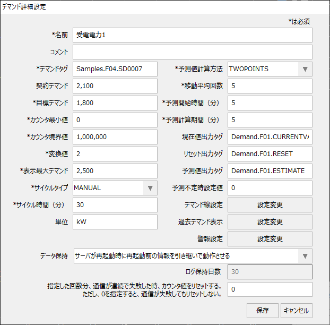Click the 単位 field containing kW

coord(115,222)
